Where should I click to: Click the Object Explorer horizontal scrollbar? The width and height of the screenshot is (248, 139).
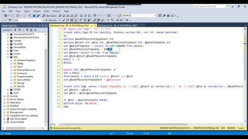(15, 128)
